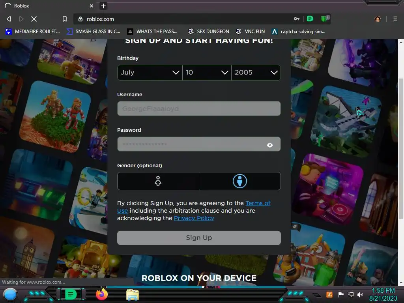Click the Username input field
The height and width of the screenshot is (303, 404).
pyautogui.click(x=199, y=108)
